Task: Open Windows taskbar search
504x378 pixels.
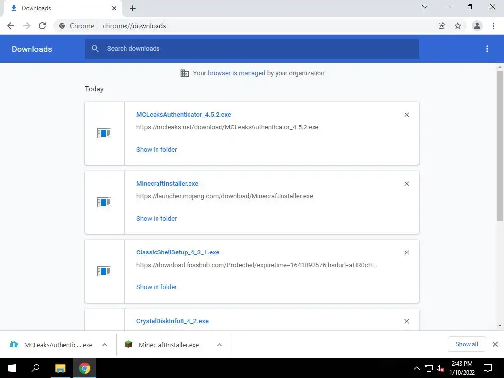Action: click(35, 368)
